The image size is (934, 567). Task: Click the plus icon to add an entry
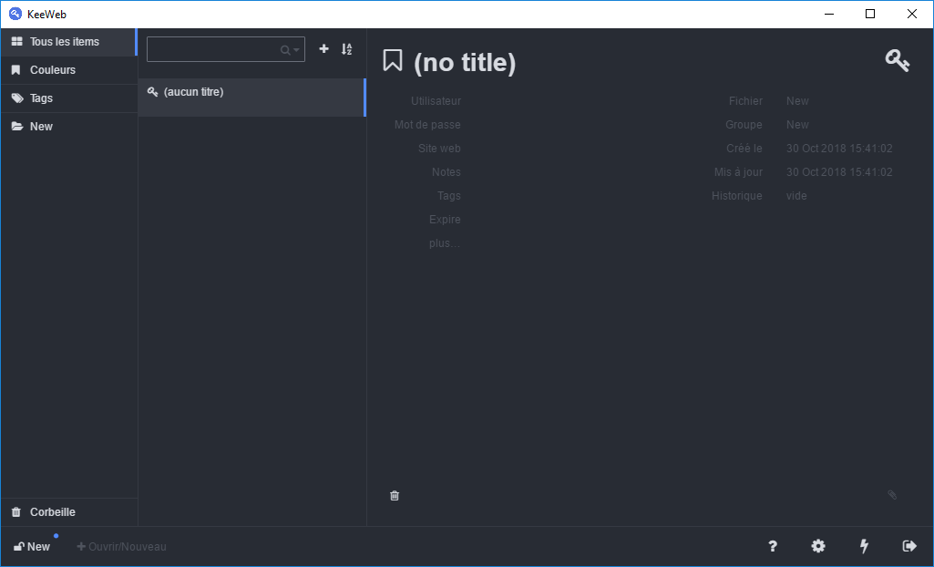click(x=323, y=49)
